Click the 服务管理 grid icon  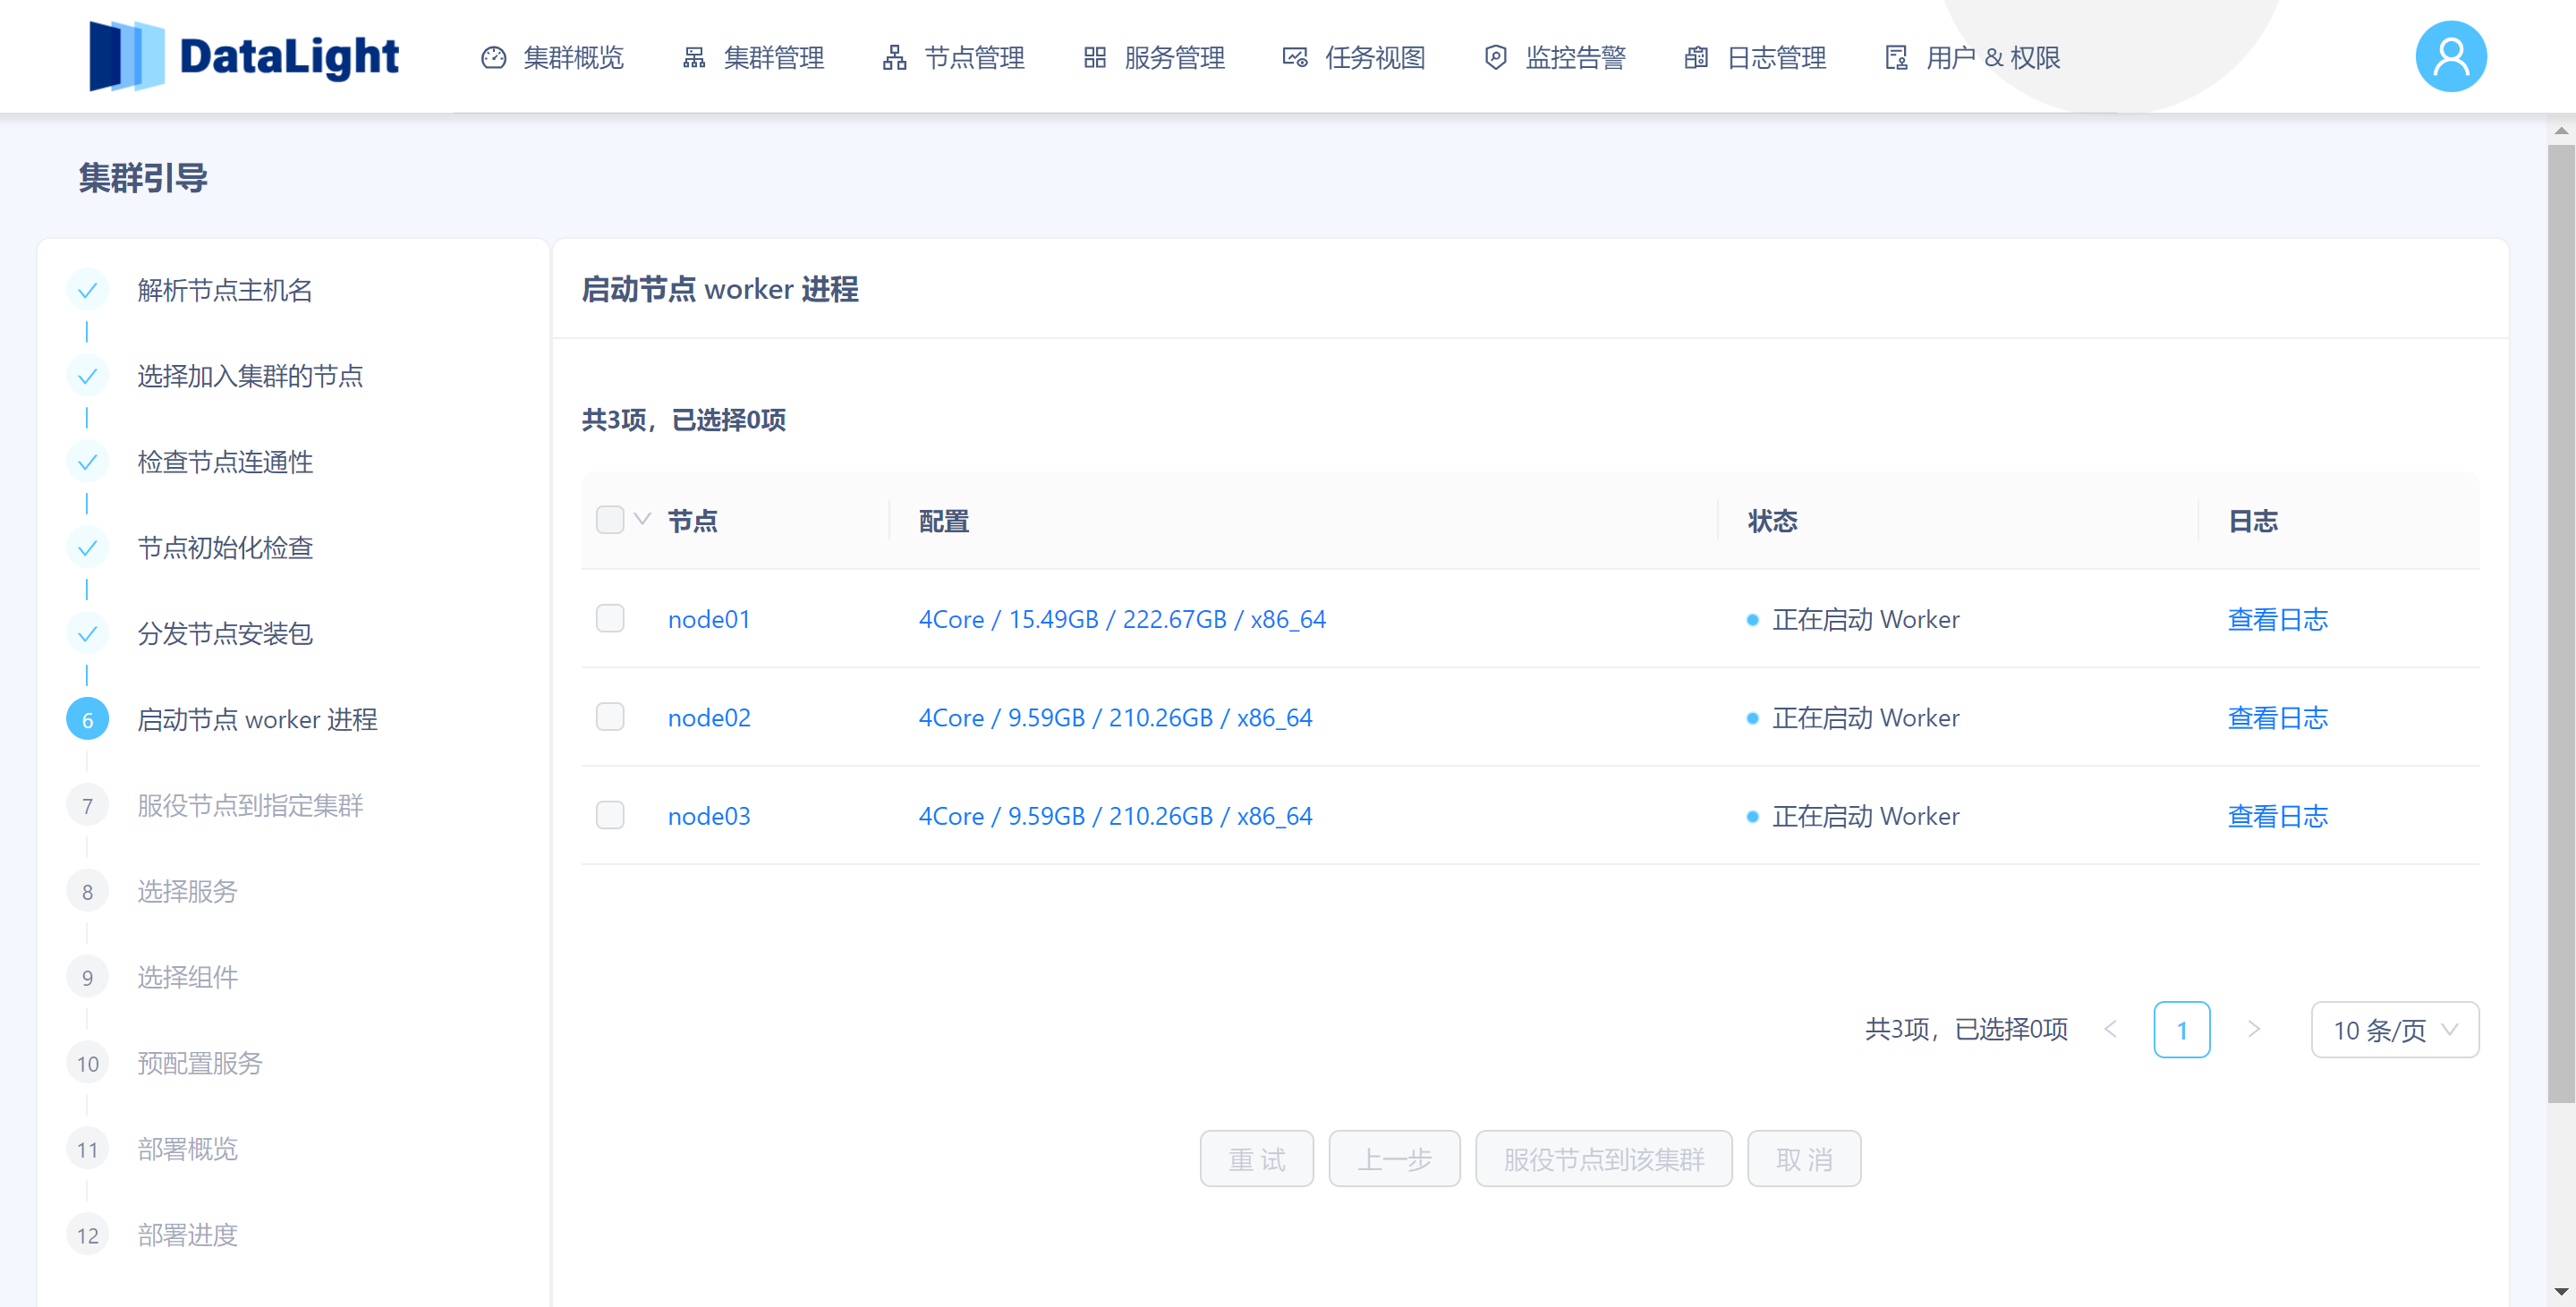coord(1095,58)
